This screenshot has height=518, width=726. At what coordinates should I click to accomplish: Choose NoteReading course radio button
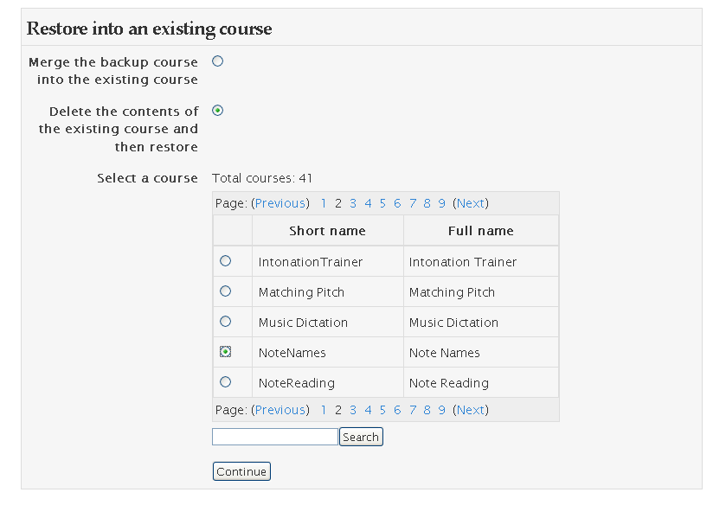pos(226,382)
